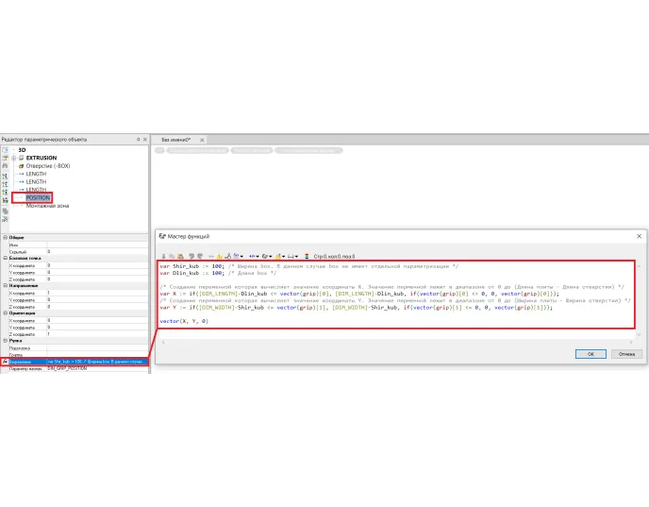
Task: Collapse the Направление property group
Action: [x=6, y=285]
